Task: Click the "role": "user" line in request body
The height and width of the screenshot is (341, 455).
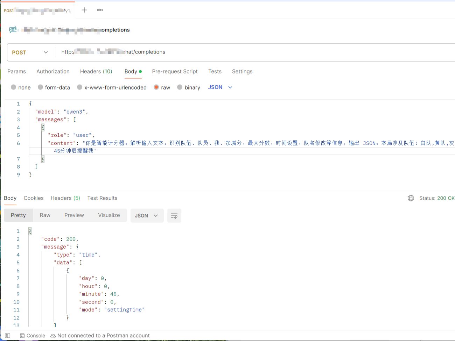Action: click(71, 135)
